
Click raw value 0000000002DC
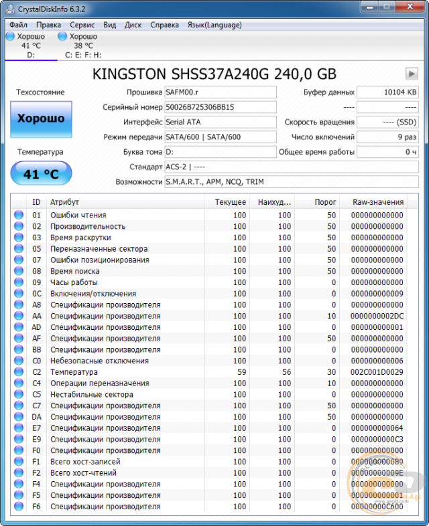(377, 316)
